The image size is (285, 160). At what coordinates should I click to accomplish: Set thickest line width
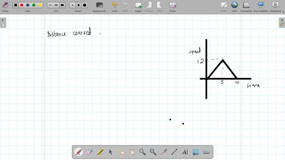[62, 5]
